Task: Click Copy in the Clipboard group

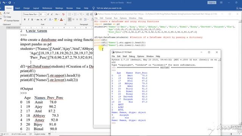Action: (x=7, y=17)
